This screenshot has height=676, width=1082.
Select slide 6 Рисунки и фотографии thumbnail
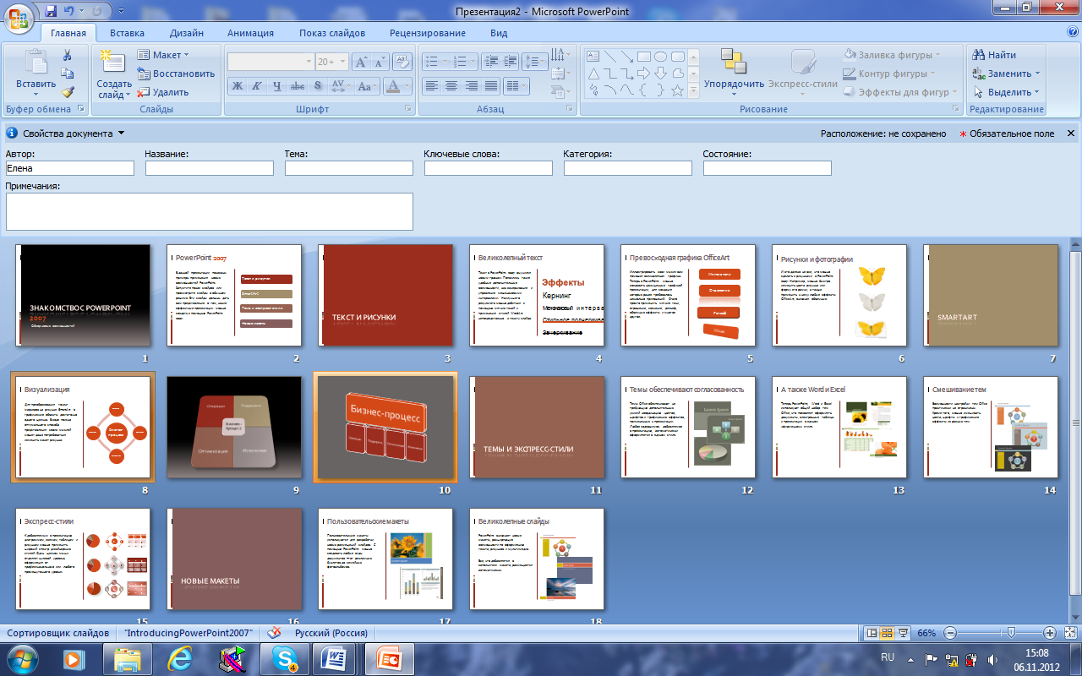[839, 295]
